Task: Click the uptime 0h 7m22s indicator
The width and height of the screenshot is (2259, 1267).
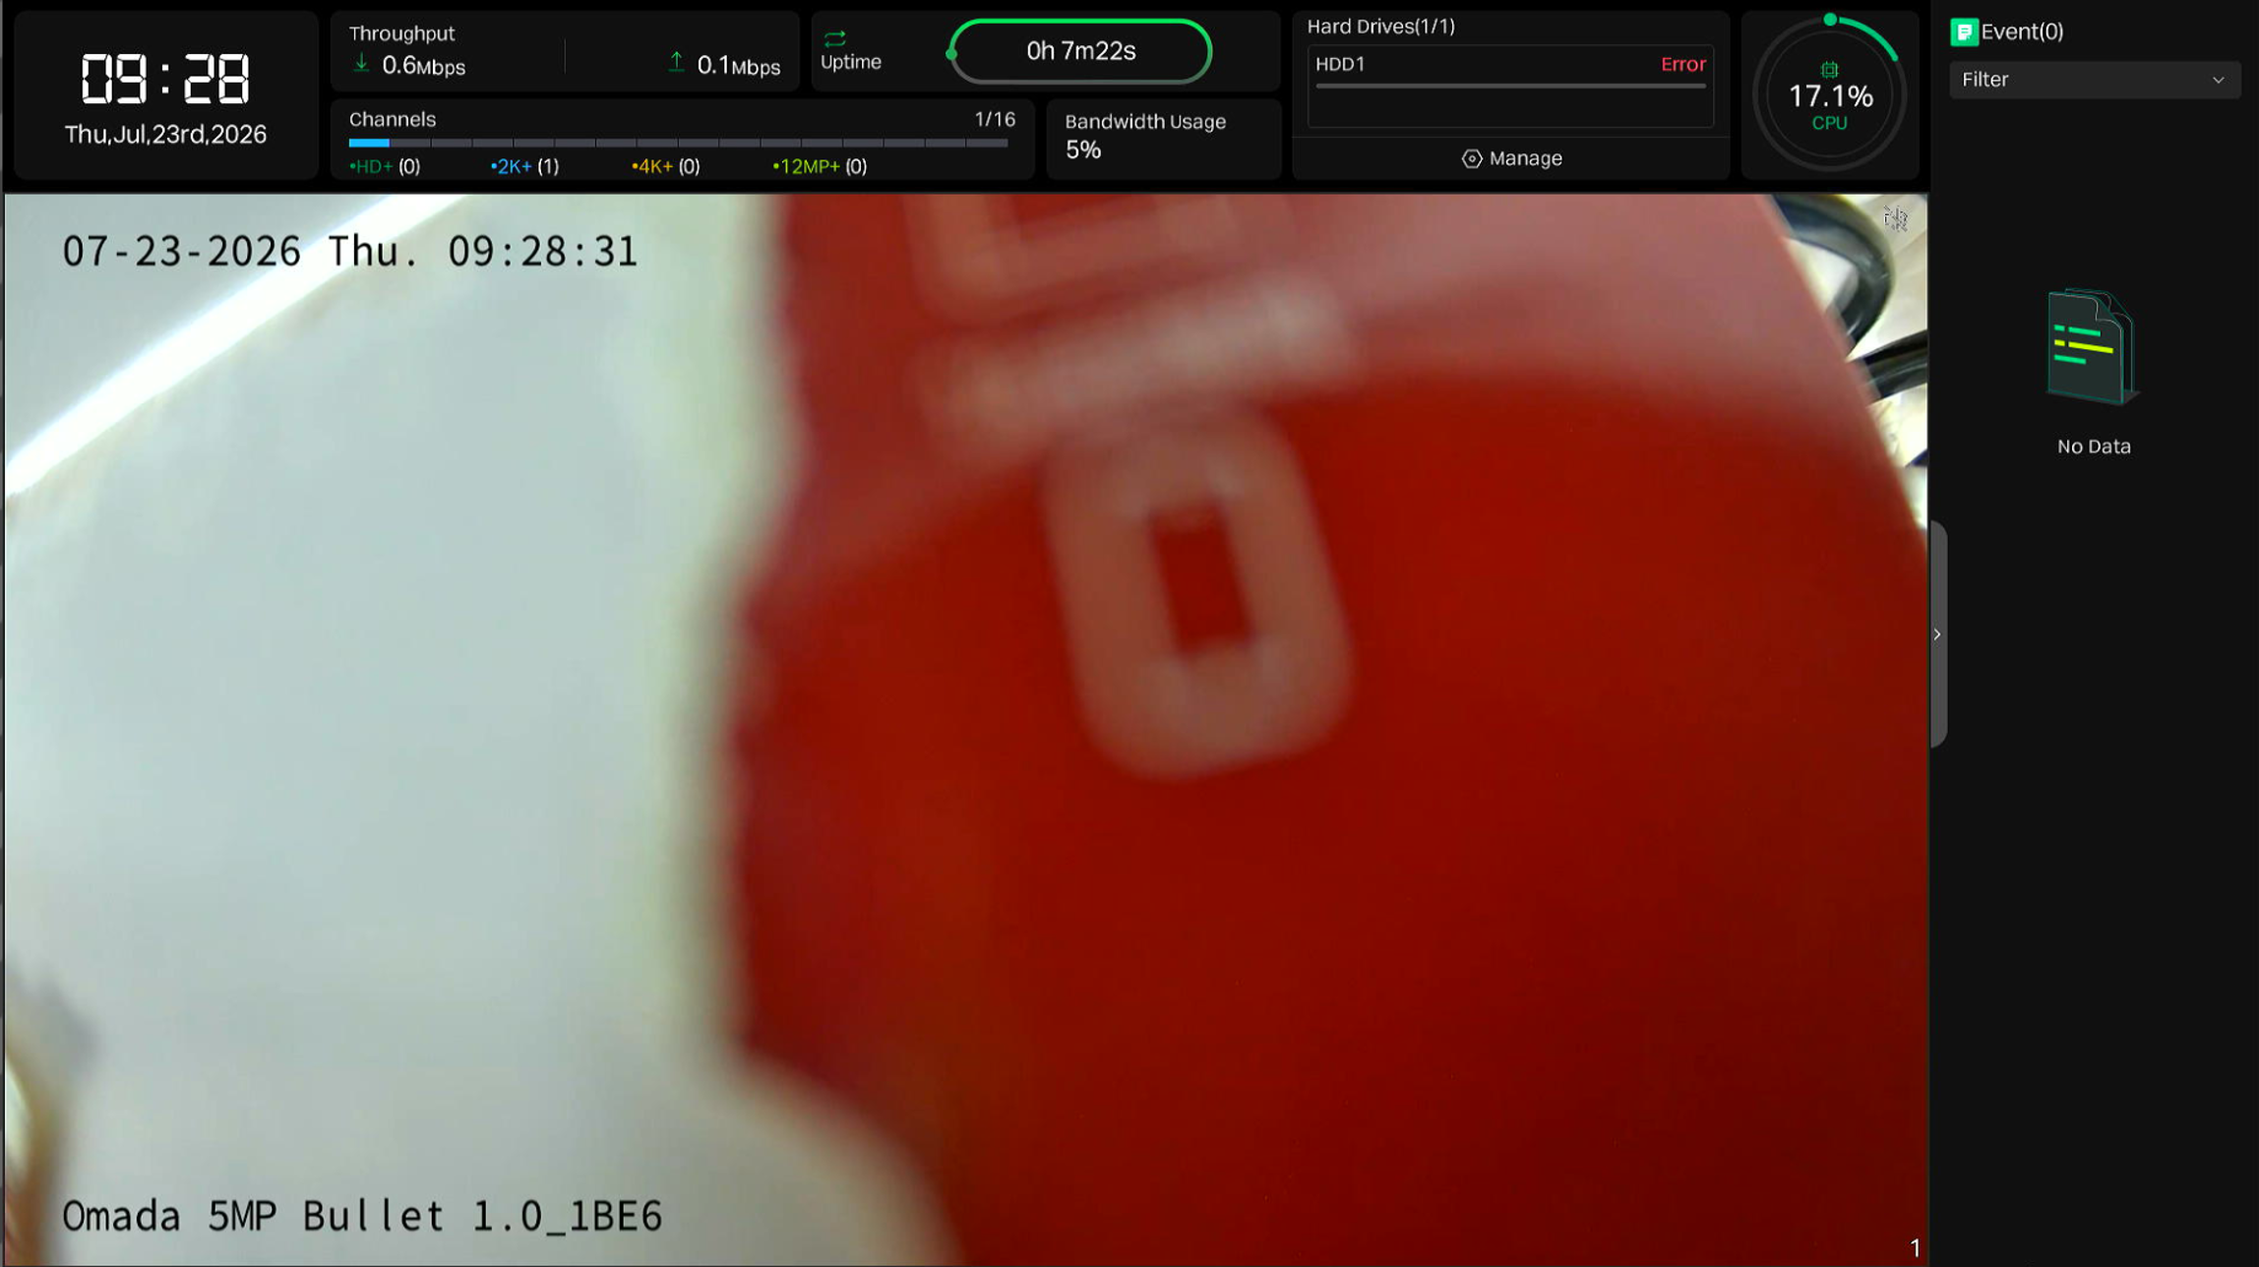Action: tap(1080, 51)
